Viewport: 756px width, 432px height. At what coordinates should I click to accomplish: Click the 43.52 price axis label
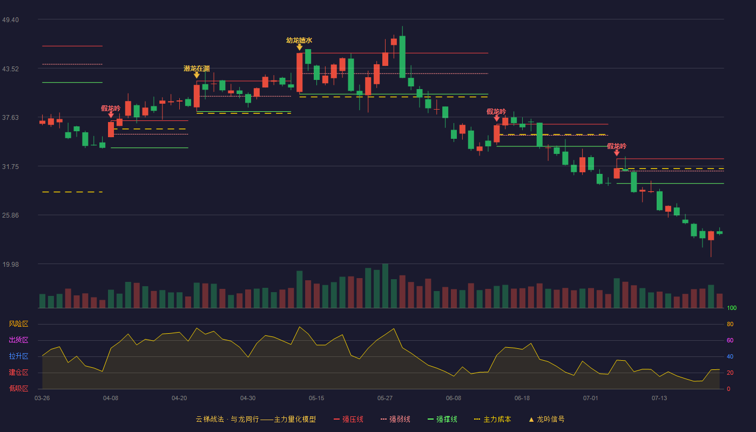point(10,69)
